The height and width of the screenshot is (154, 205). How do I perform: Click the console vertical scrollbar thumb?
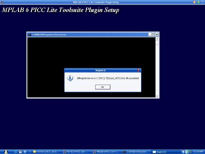point(157,43)
